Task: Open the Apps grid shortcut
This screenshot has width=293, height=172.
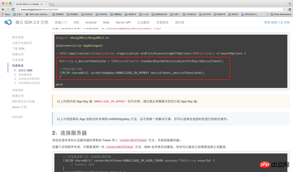Action: click(x=5, y=14)
